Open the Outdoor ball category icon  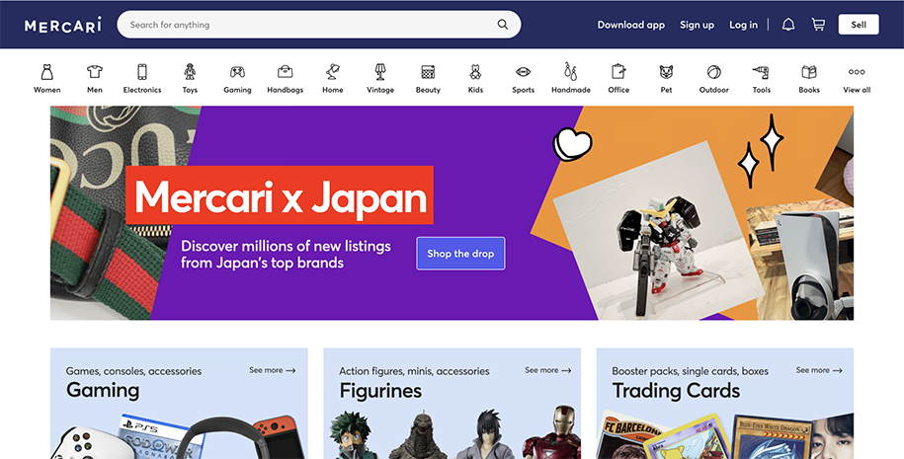(x=713, y=73)
